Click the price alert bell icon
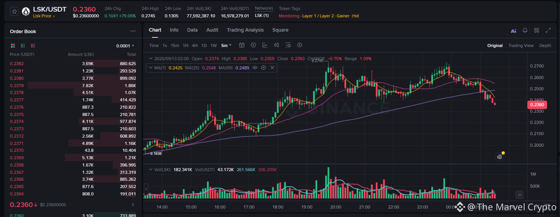This screenshot has height=217, width=560. (525, 30)
